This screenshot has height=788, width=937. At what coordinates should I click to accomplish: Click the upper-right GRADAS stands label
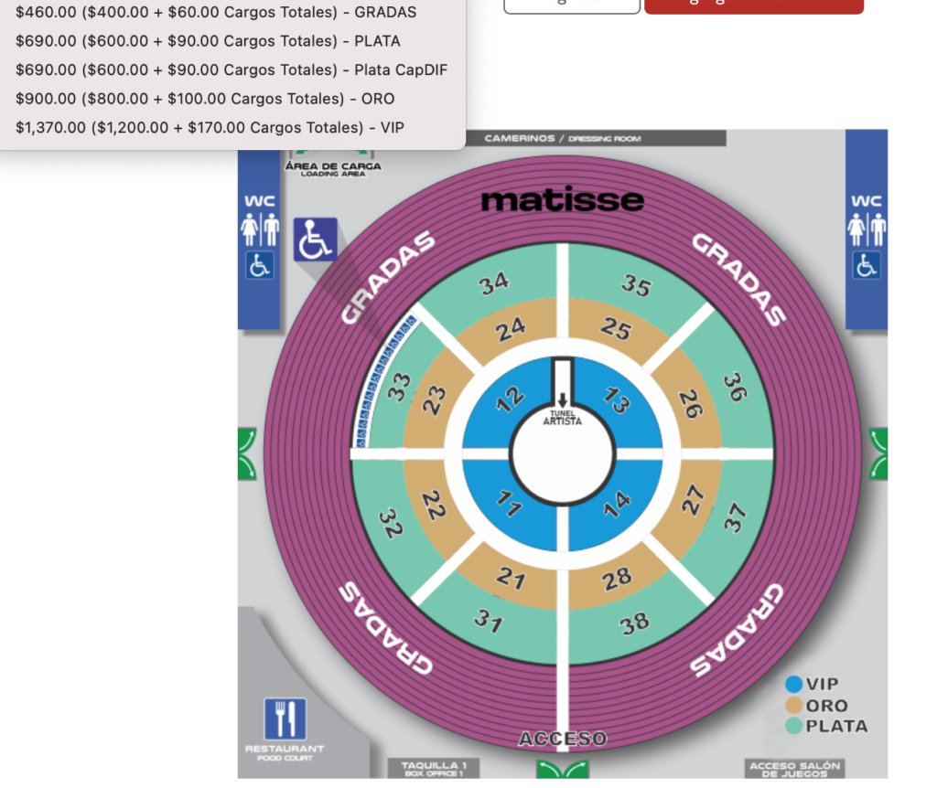[738, 280]
